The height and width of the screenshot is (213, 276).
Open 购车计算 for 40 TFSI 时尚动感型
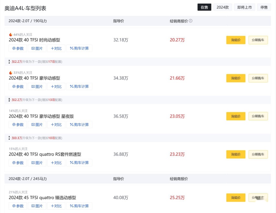click(79, 48)
